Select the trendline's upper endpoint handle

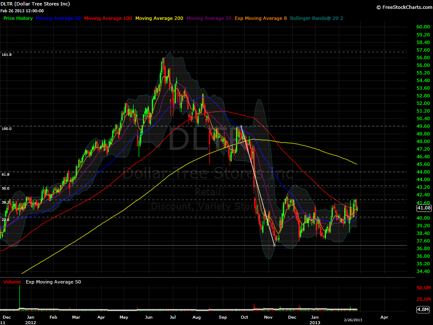pyautogui.click(x=241, y=126)
